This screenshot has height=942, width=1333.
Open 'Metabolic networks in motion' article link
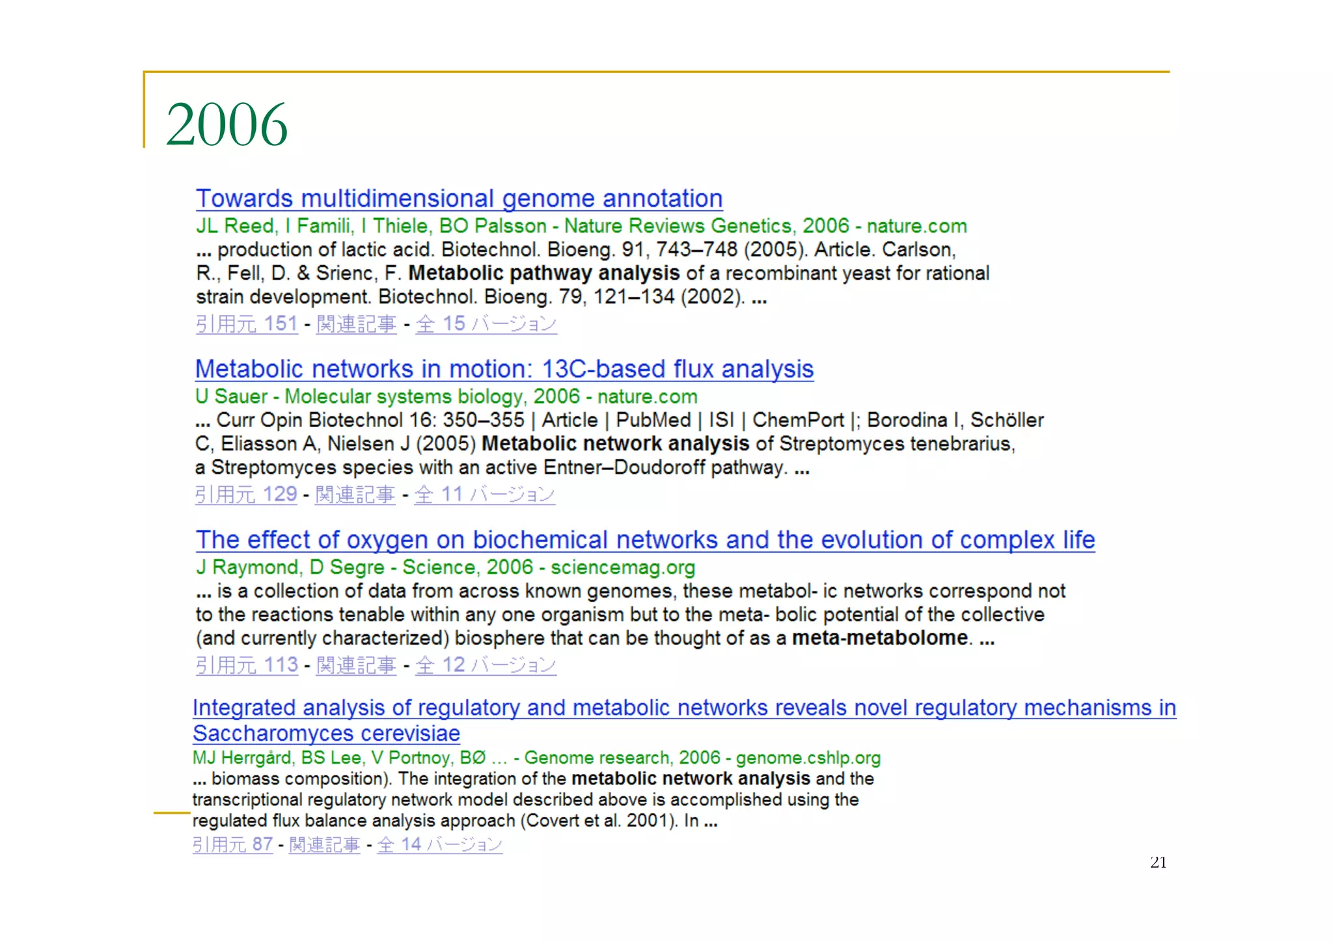click(504, 369)
